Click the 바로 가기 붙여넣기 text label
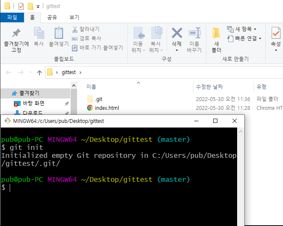 coord(101,48)
